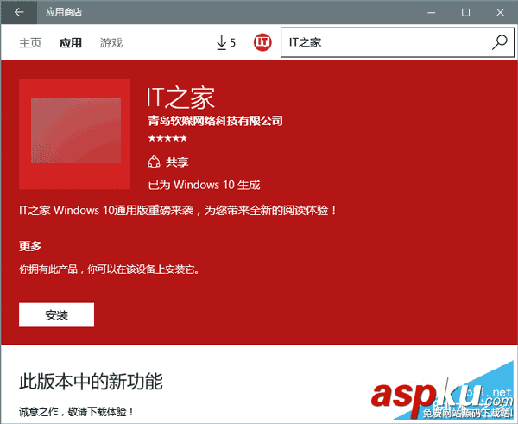
Task: Select the 你拥有此产品 ownership message
Action: pyautogui.click(x=110, y=269)
